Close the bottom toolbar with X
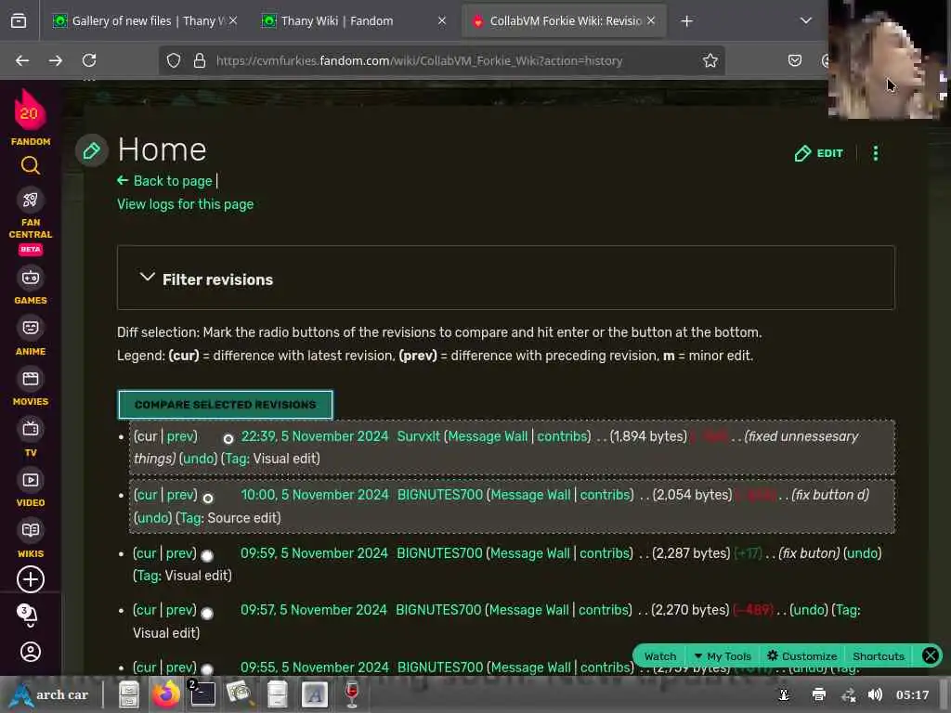This screenshot has width=951, height=713. [x=930, y=655]
